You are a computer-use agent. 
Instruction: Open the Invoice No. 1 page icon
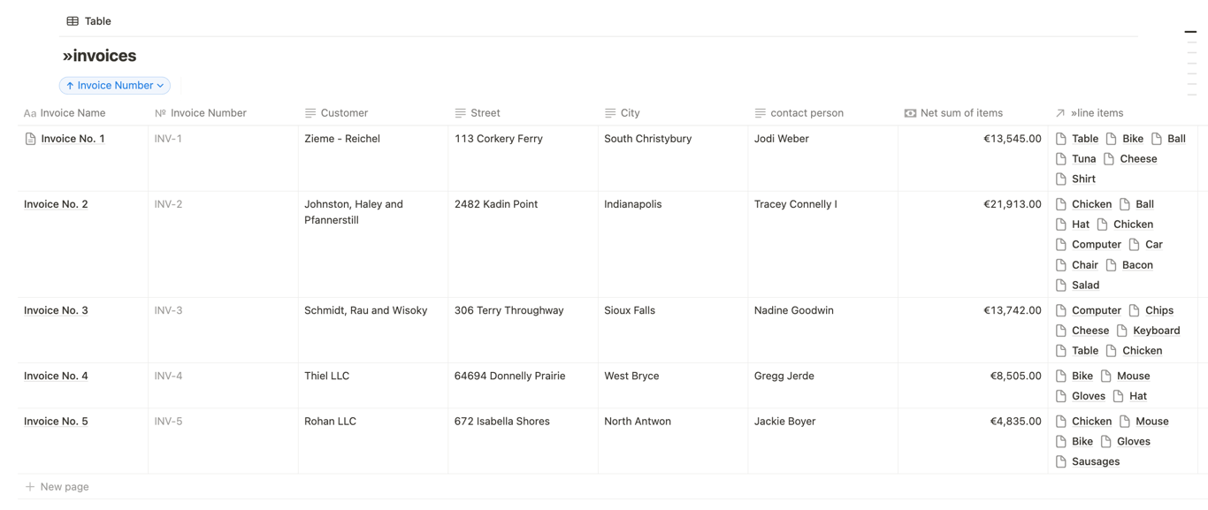(30, 139)
